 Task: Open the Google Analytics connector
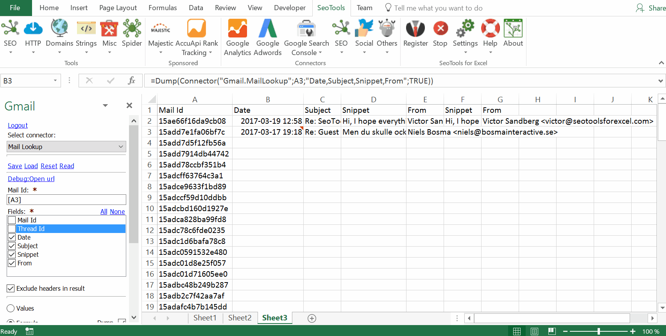click(238, 28)
